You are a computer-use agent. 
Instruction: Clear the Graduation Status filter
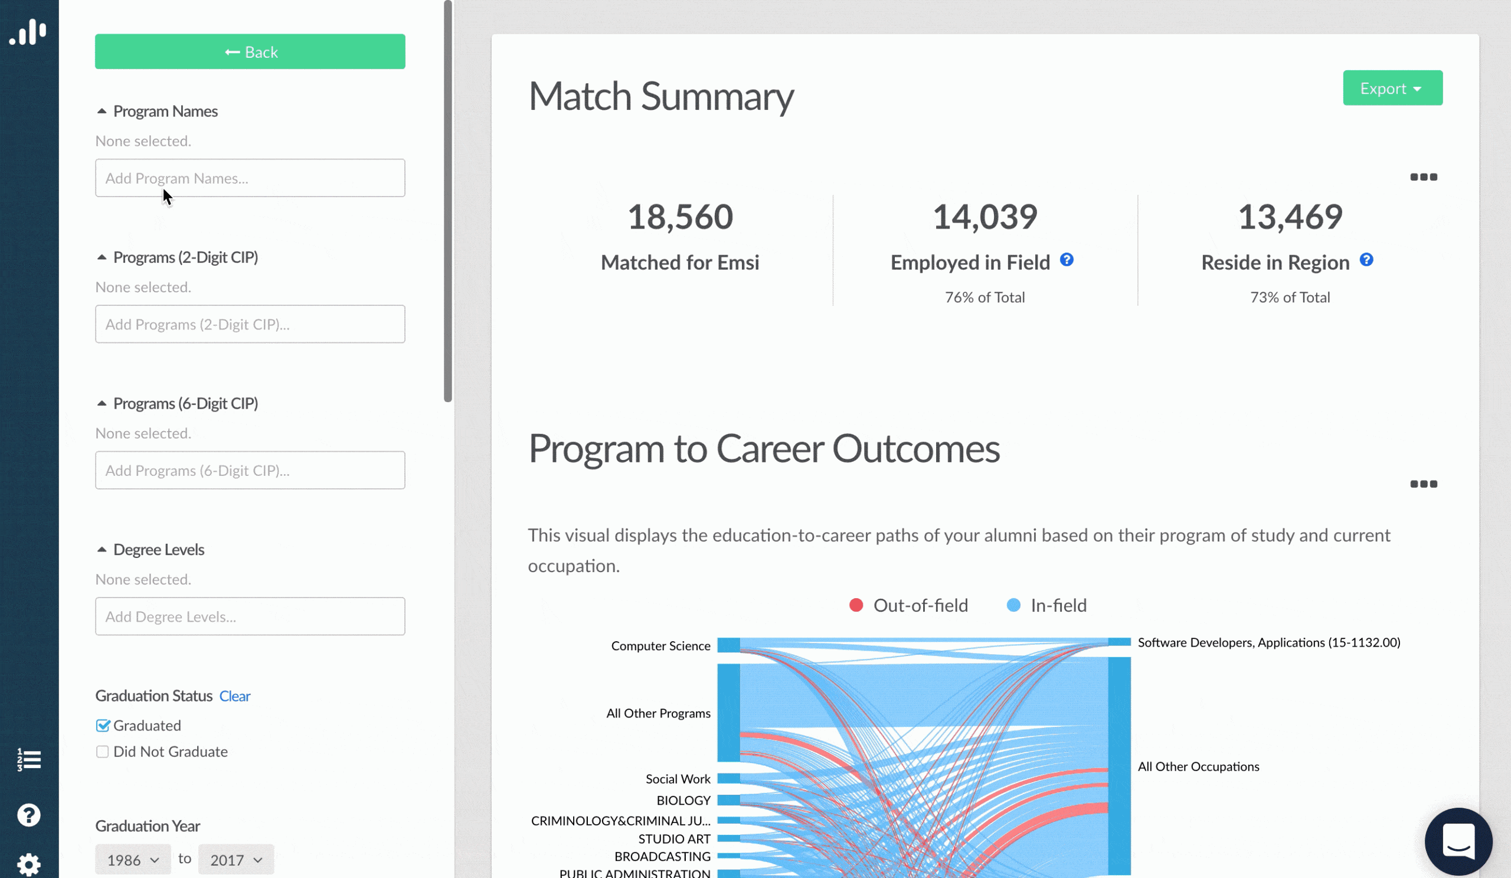(x=234, y=696)
